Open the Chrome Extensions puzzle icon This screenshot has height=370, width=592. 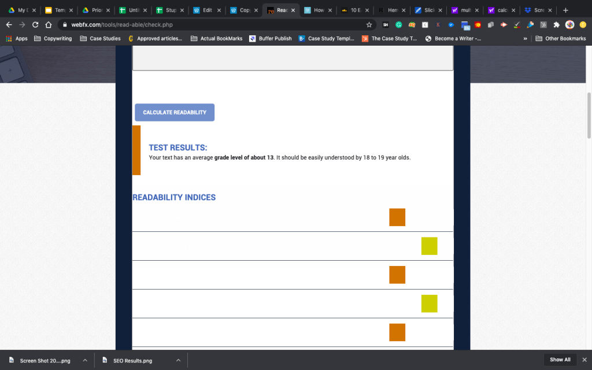point(556,25)
